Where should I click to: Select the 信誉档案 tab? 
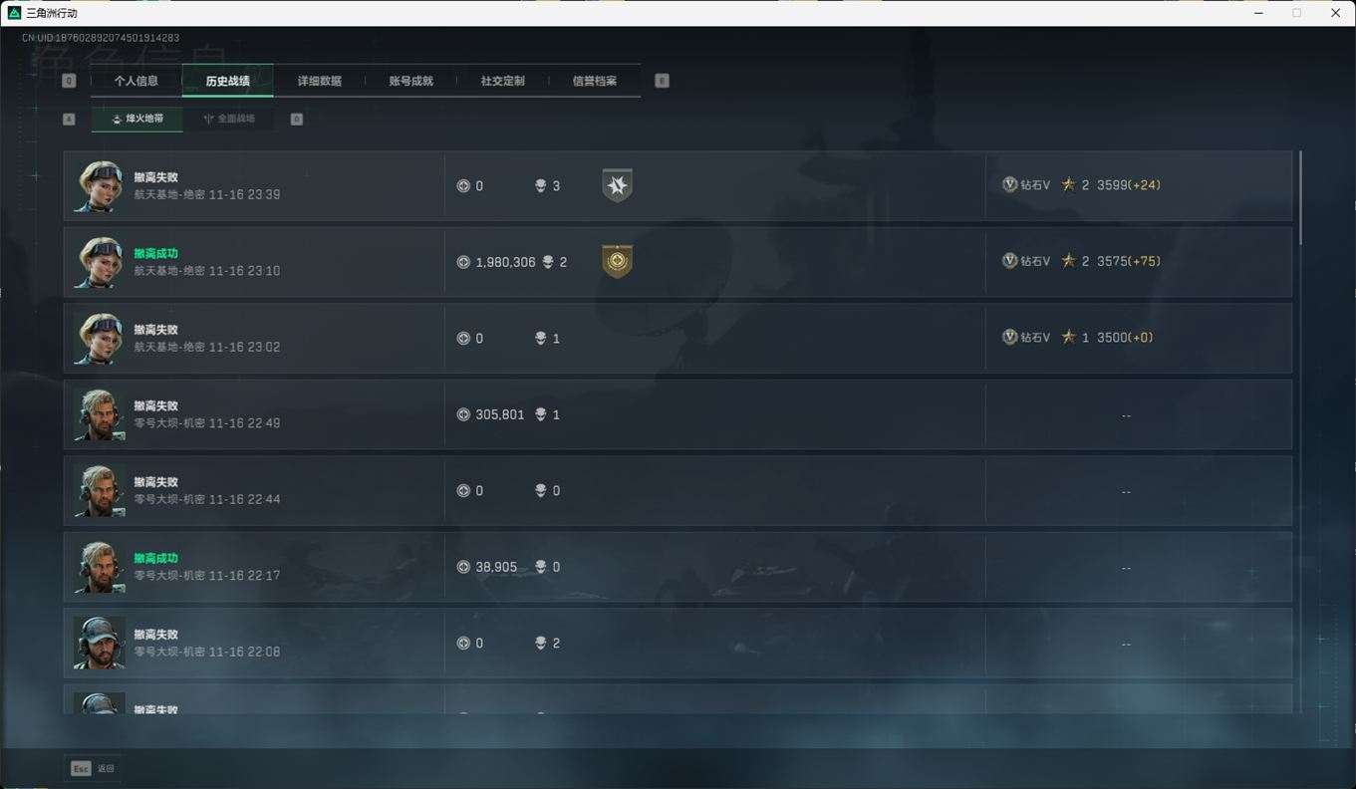click(x=595, y=81)
